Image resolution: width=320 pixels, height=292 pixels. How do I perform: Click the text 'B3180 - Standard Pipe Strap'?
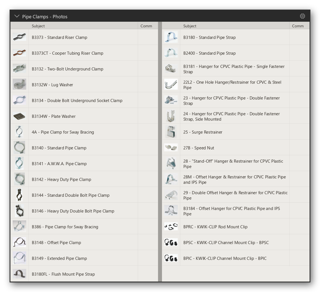click(x=209, y=37)
